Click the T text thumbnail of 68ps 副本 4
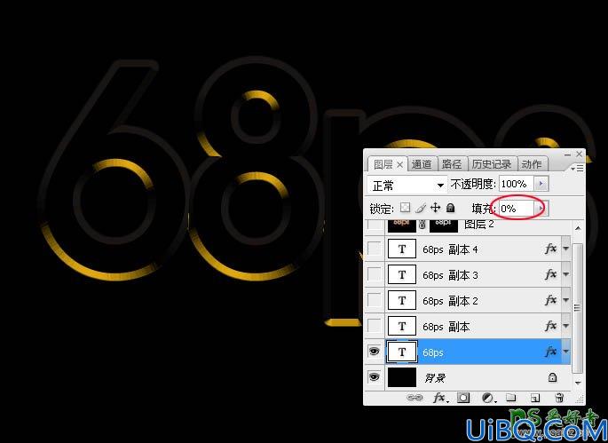The width and height of the screenshot is (608, 443). click(x=402, y=249)
